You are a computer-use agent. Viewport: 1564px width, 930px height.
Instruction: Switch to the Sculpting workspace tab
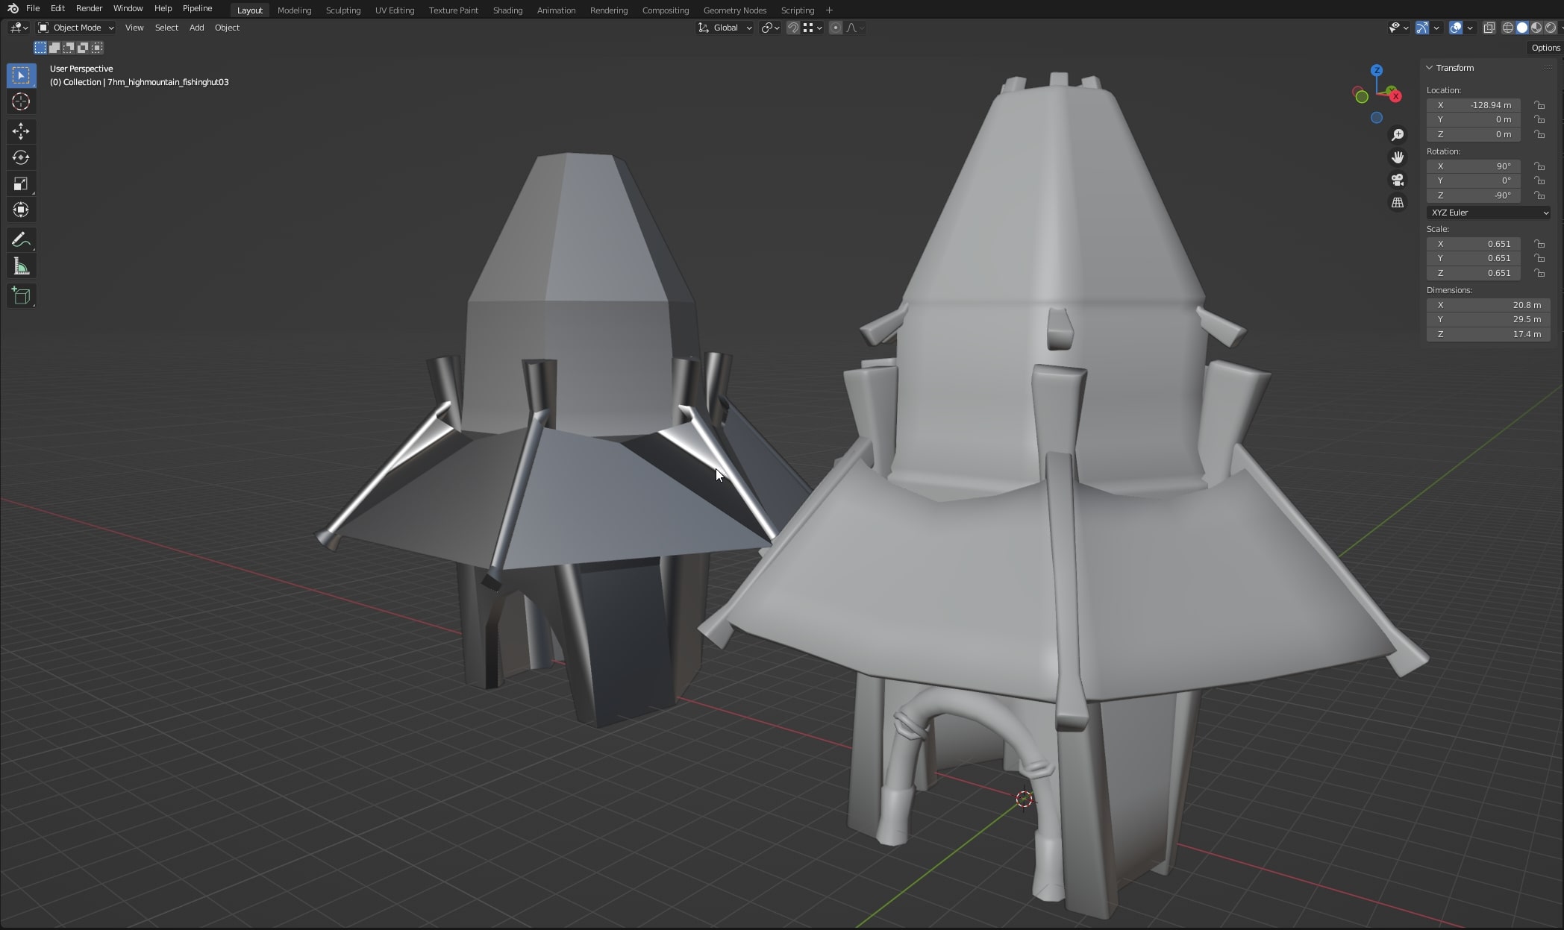342,10
